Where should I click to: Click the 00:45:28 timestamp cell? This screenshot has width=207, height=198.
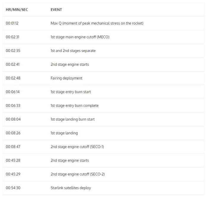coord(13,160)
